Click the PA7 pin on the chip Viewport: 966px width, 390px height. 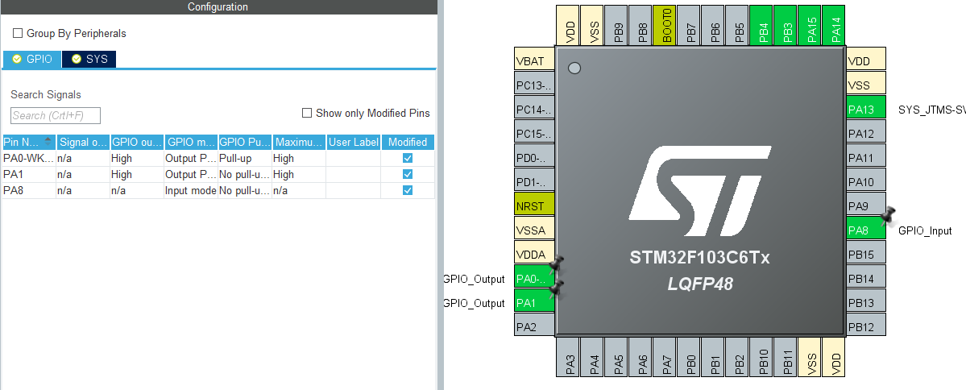[x=665, y=357]
